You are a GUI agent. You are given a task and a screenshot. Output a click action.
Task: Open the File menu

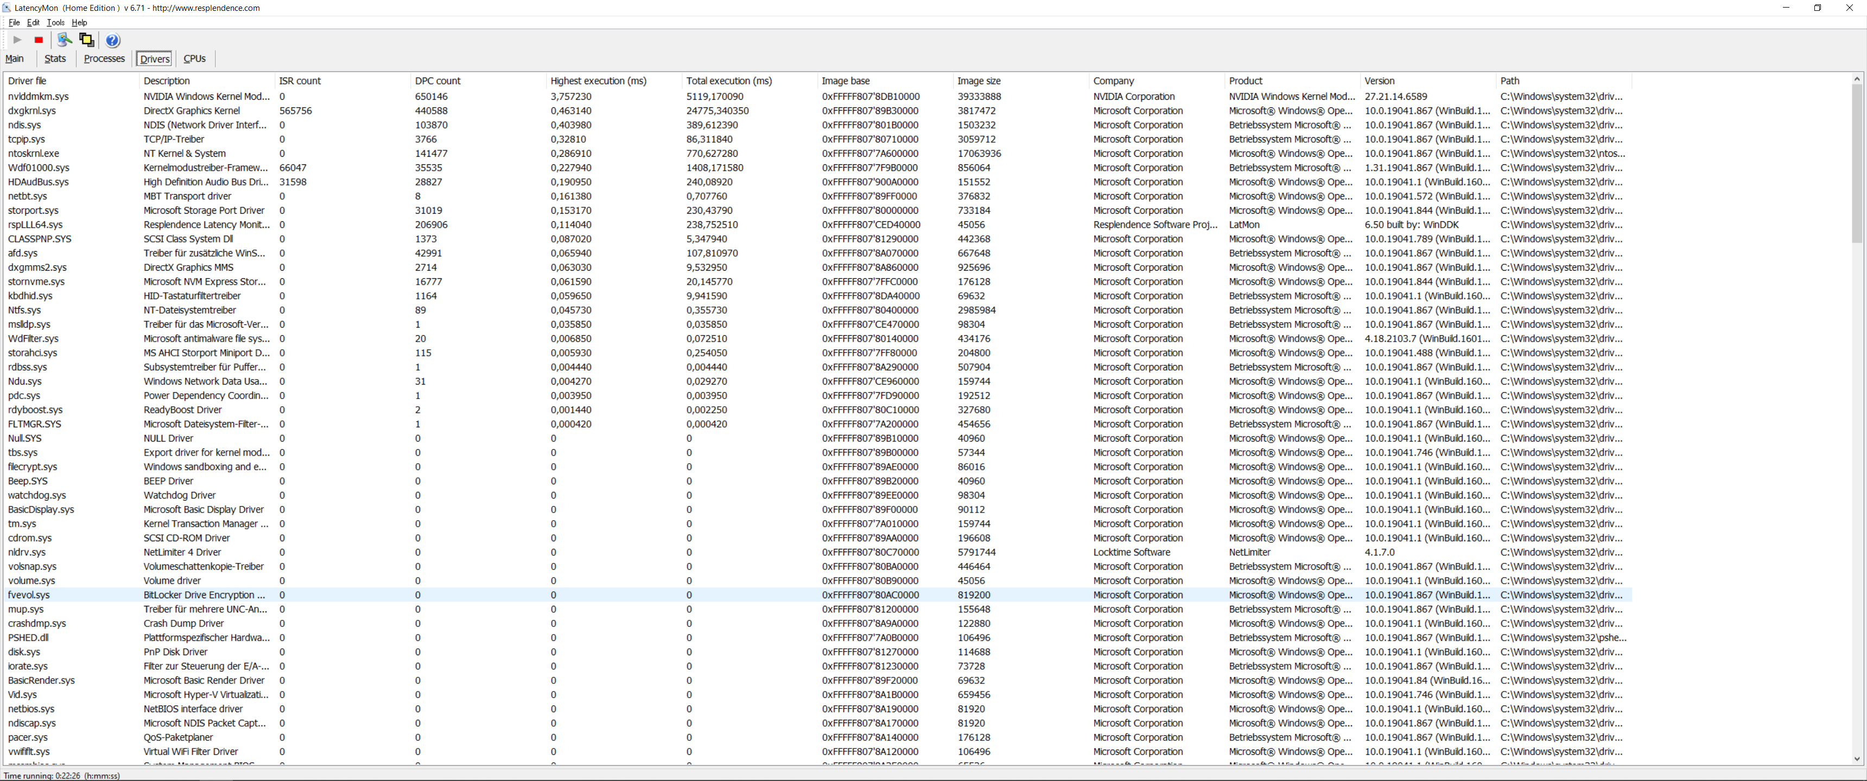pos(14,22)
